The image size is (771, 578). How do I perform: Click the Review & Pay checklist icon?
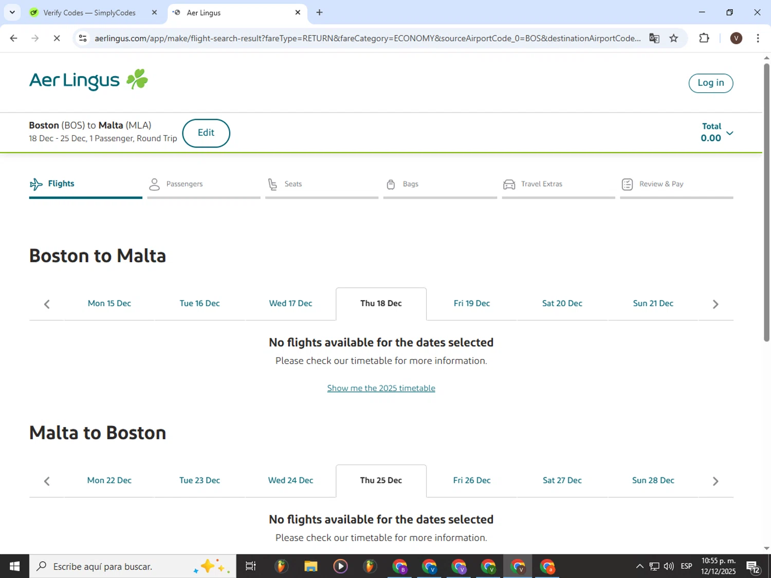point(627,184)
